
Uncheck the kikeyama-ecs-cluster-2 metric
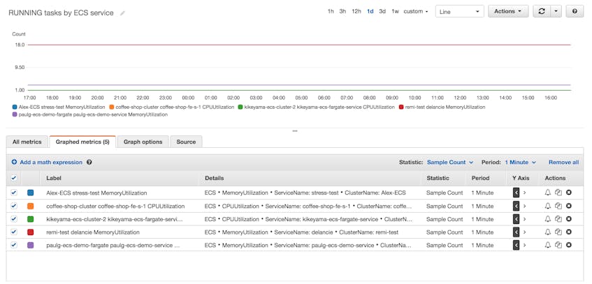coord(13,219)
